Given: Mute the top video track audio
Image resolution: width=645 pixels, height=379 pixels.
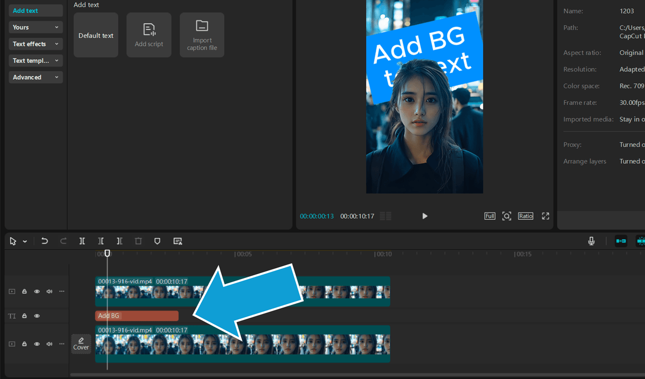Looking at the screenshot, I should (x=49, y=291).
